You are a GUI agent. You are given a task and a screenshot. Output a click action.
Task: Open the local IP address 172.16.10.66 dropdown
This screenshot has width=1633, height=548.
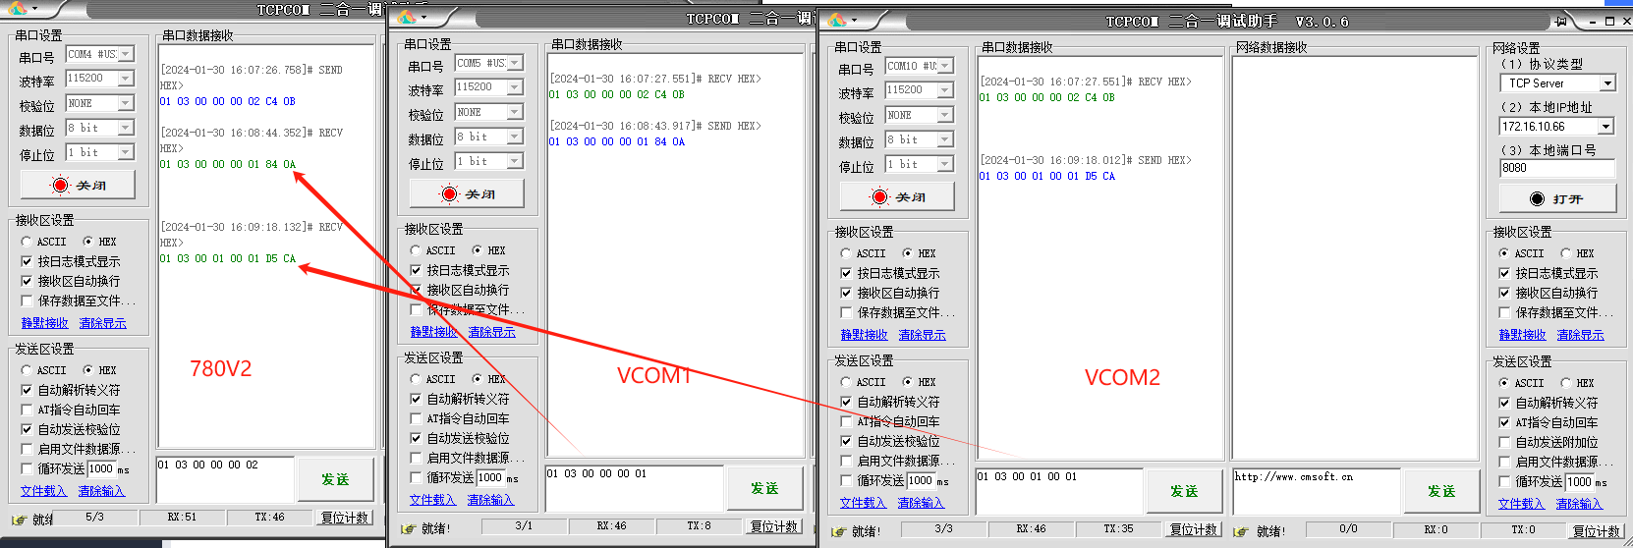click(x=1605, y=127)
